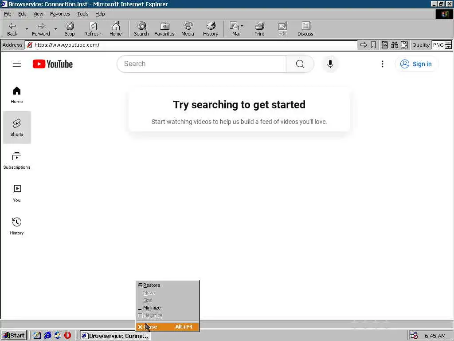454x341 pixels.
Task: Open the Help menu
Action: pos(100,14)
